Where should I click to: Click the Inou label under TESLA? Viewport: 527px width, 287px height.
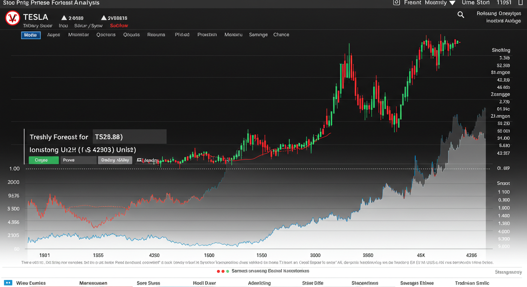tap(63, 26)
